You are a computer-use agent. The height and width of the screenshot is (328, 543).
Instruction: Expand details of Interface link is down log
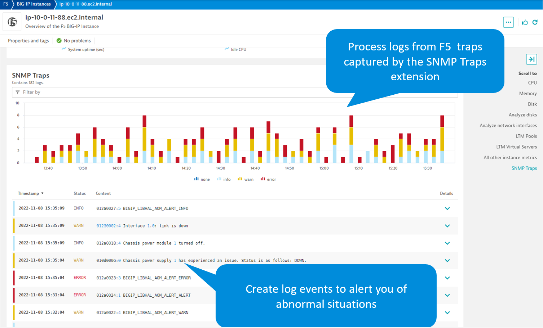tap(447, 226)
